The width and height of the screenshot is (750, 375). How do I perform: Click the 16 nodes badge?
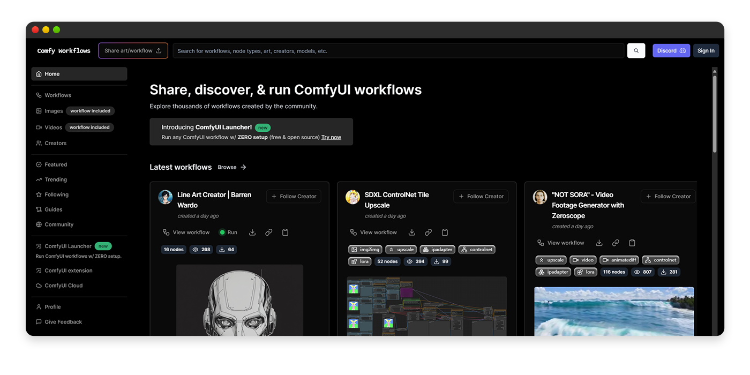coord(174,250)
